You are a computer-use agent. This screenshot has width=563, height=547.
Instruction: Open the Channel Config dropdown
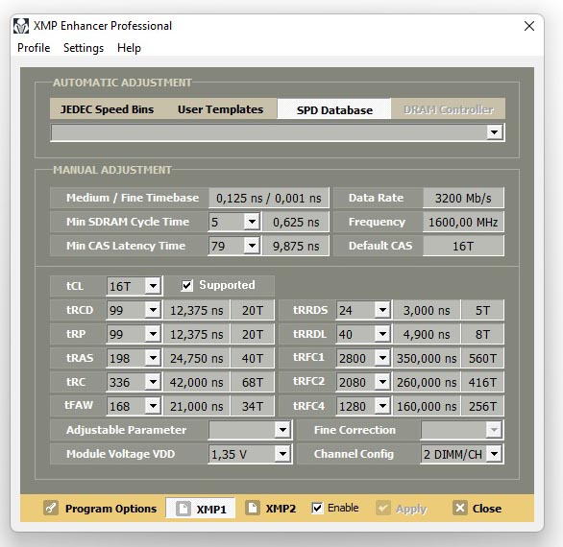(x=494, y=454)
